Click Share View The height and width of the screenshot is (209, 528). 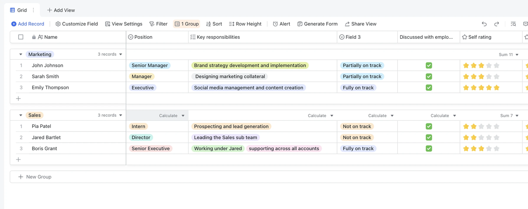[361, 24]
